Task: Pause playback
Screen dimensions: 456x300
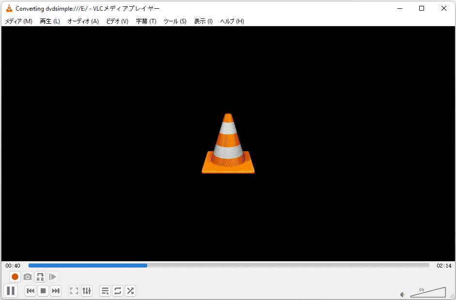Action: [x=11, y=291]
